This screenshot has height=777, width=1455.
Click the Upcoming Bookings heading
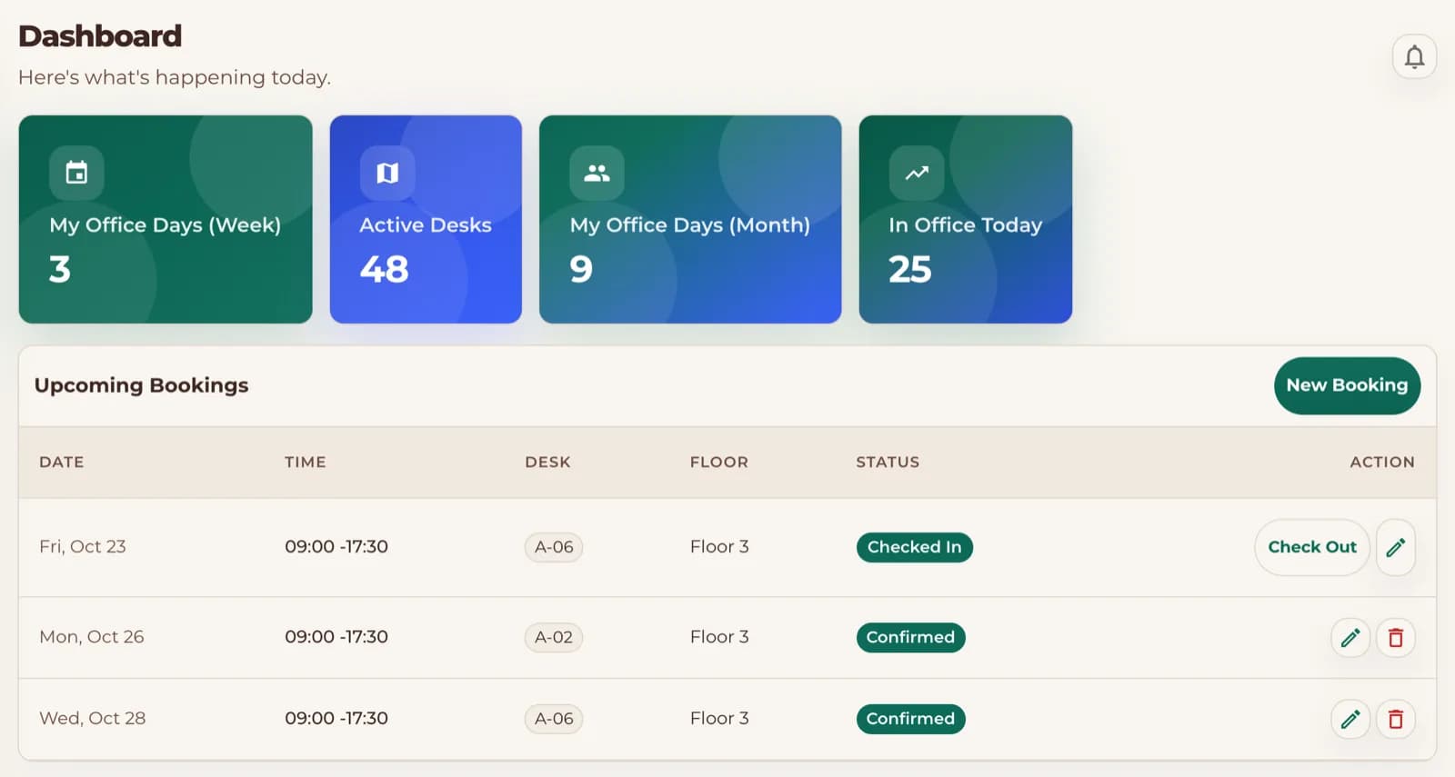pos(141,385)
